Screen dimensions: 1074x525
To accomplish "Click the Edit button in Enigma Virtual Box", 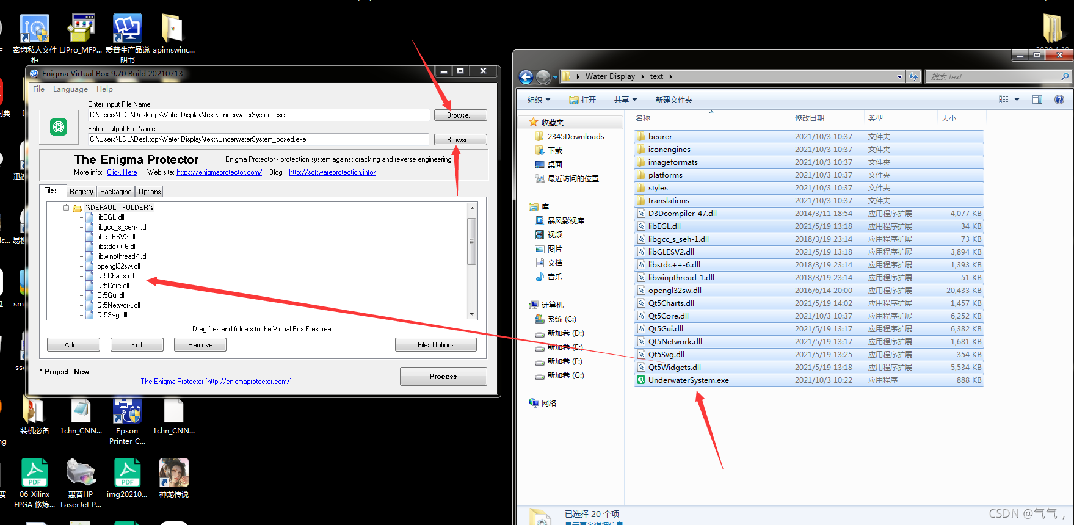I will click(137, 345).
